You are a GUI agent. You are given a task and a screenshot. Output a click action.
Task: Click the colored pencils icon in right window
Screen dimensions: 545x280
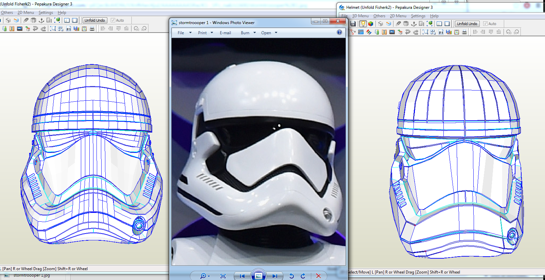tap(369, 32)
